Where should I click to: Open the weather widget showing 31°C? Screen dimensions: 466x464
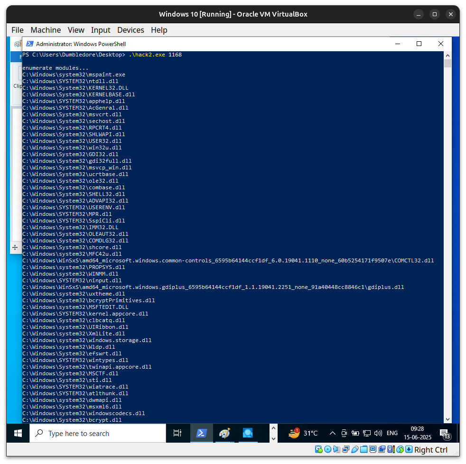(303, 434)
